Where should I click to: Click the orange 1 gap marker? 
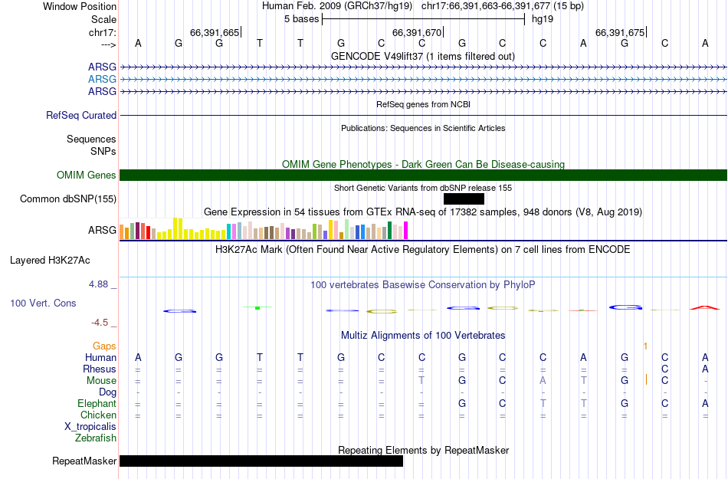[x=645, y=346]
